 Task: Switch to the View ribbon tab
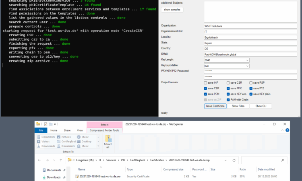[x=79, y=130]
